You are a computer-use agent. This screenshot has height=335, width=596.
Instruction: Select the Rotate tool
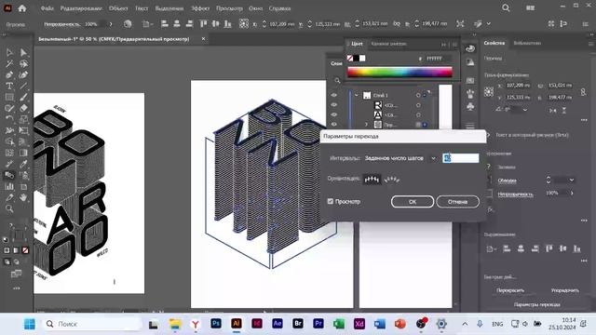pyautogui.click(x=9, y=119)
